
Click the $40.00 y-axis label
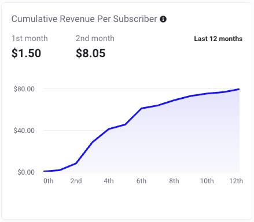pyautogui.click(x=24, y=131)
